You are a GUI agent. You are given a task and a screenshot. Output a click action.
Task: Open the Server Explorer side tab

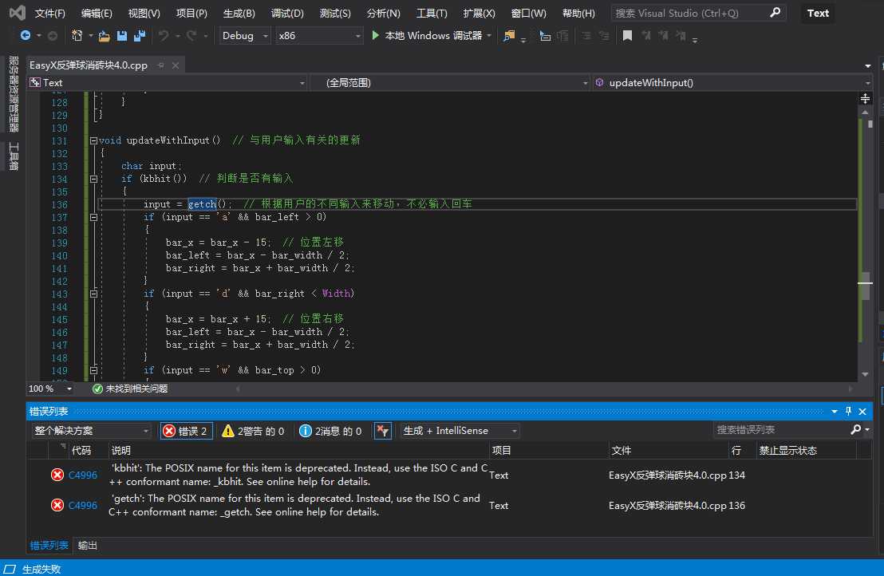[x=14, y=93]
